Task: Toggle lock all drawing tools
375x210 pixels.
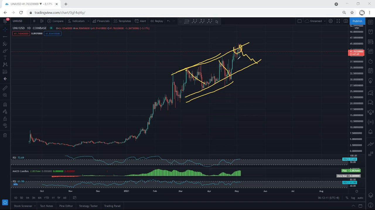Action: tap(5, 119)
